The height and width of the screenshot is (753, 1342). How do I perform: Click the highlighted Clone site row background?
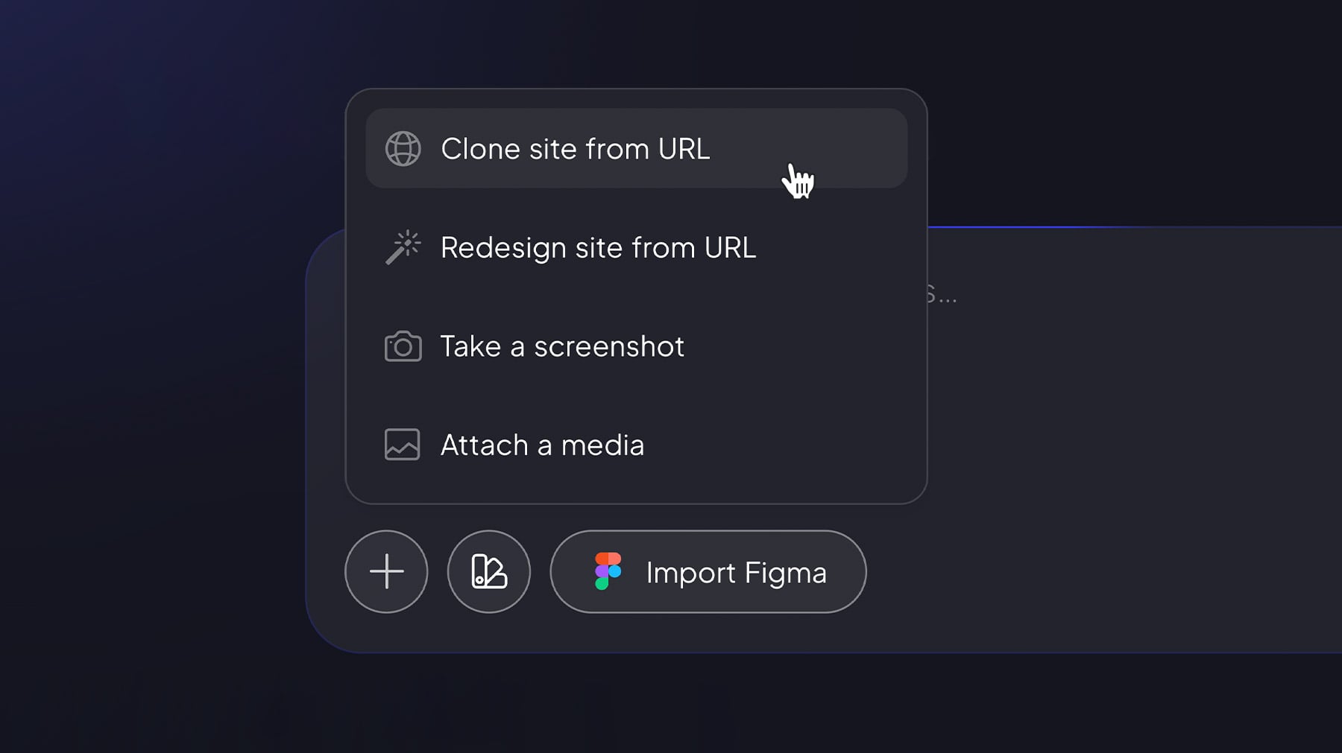pyautogui.click(x=636, y=148)
